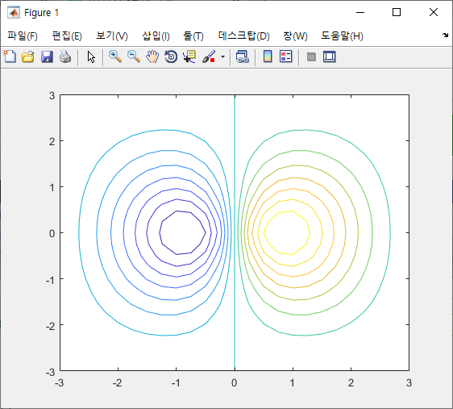The image size is (453, 409).
Task: Open the 파일(F) menu
Action: click(23, 36)
